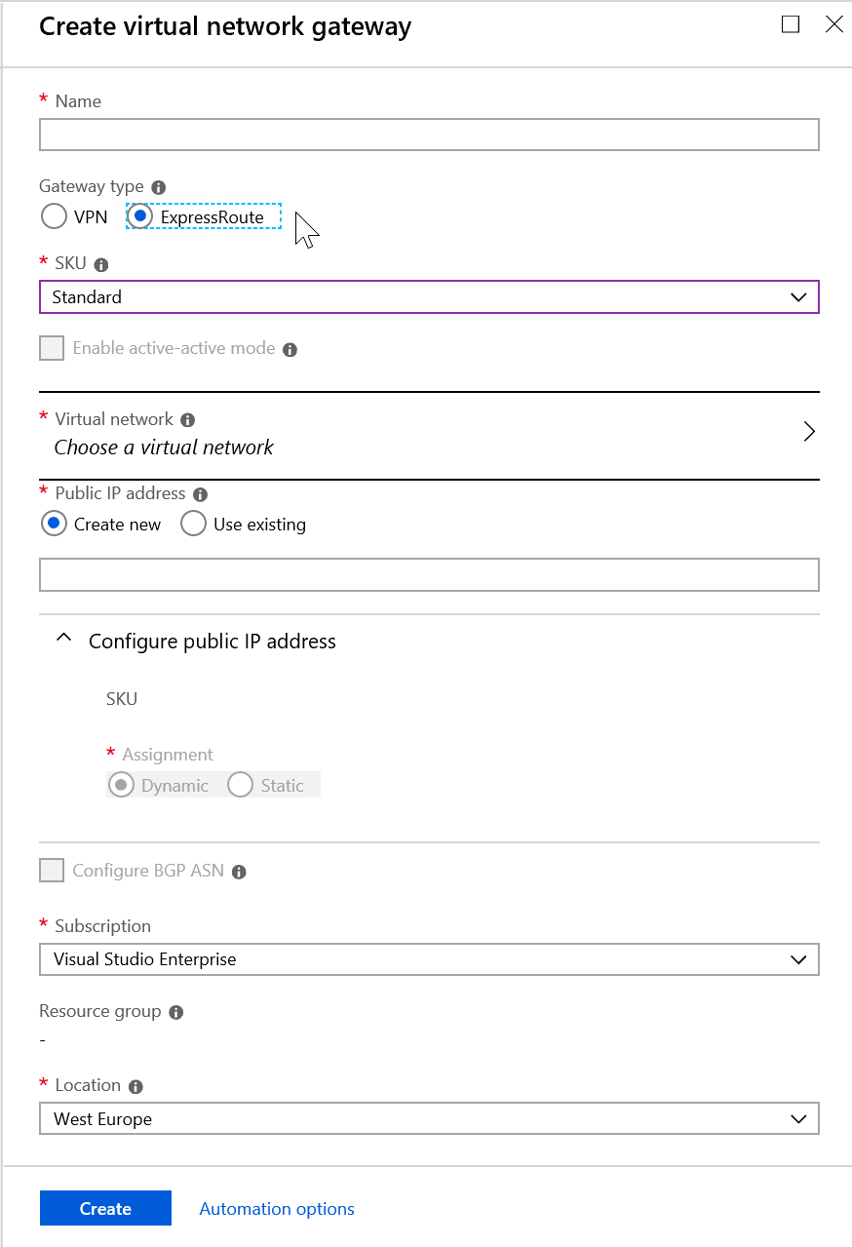This screenshot has height=1247, width=852.
Task: Click the Public IP address info icon
Action: [x=200, y=494]
